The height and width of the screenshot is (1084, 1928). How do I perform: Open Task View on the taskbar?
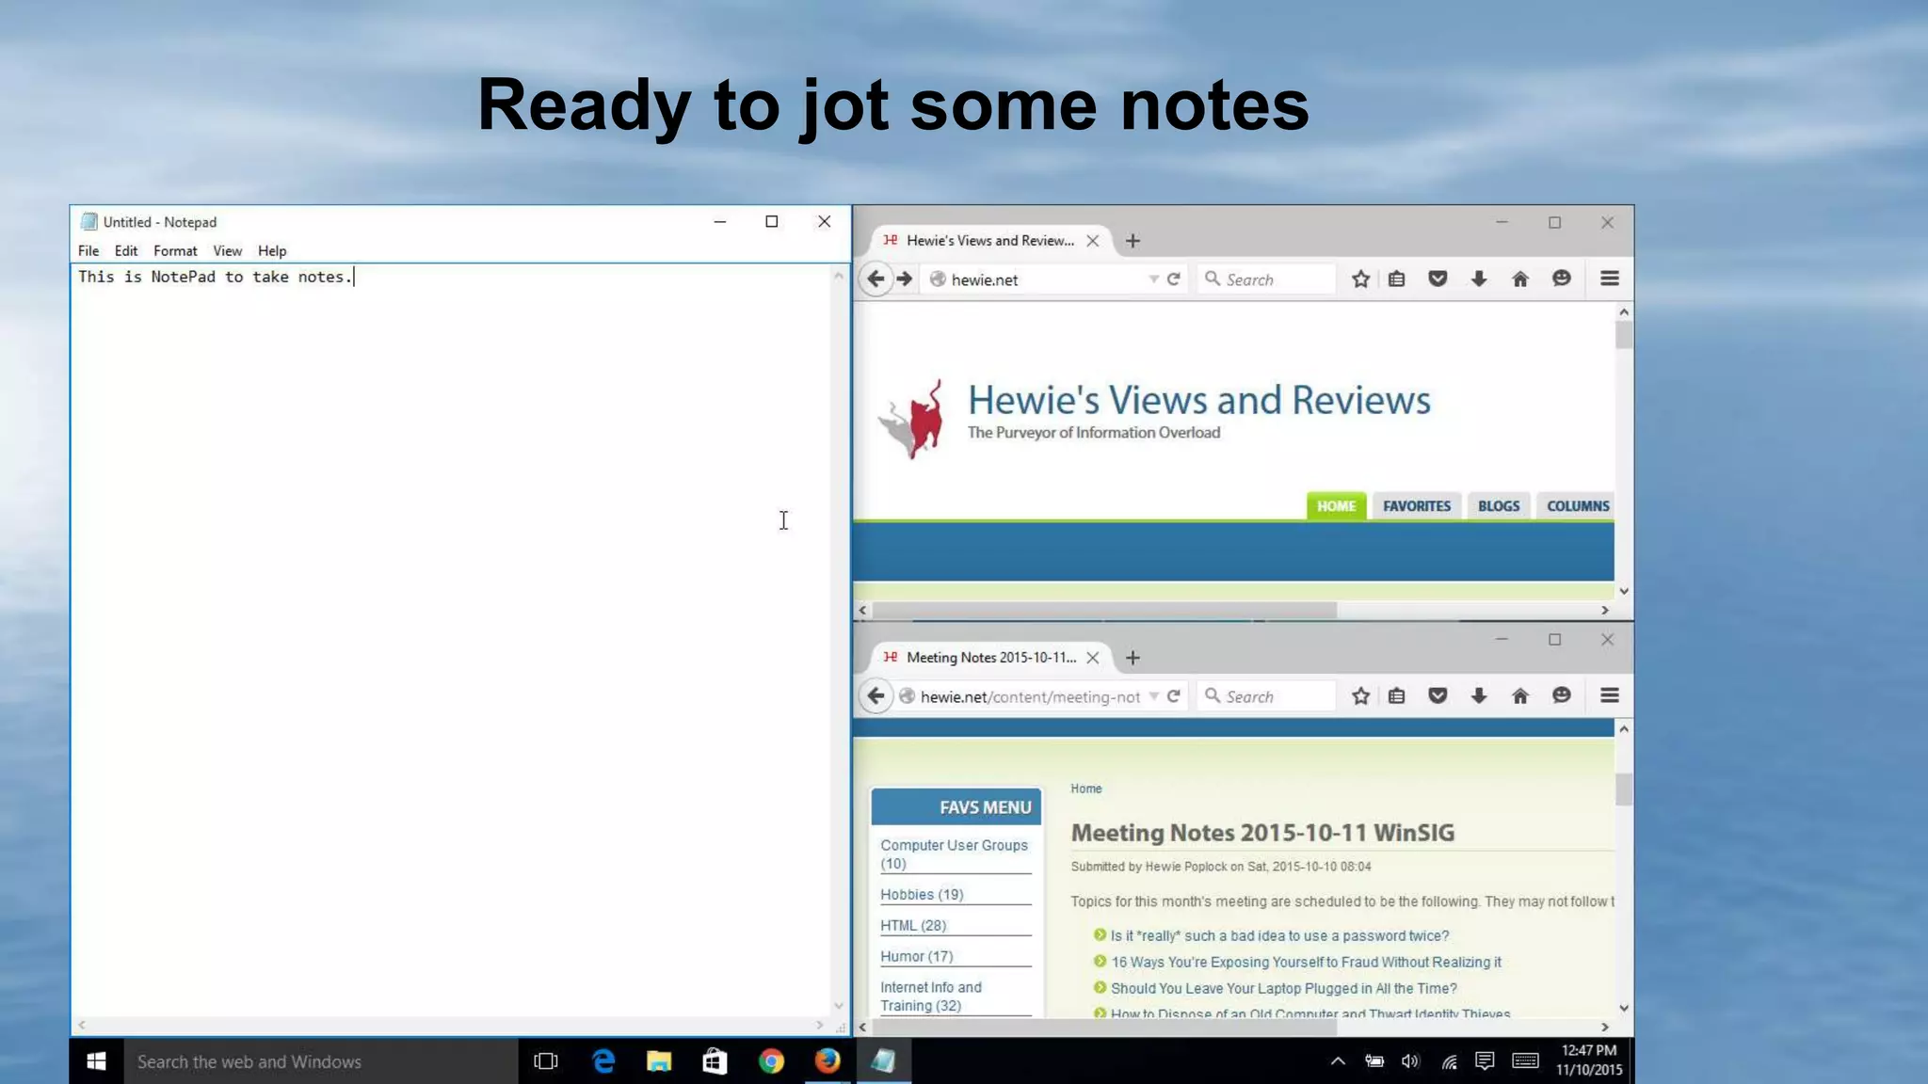[546, 1061]
